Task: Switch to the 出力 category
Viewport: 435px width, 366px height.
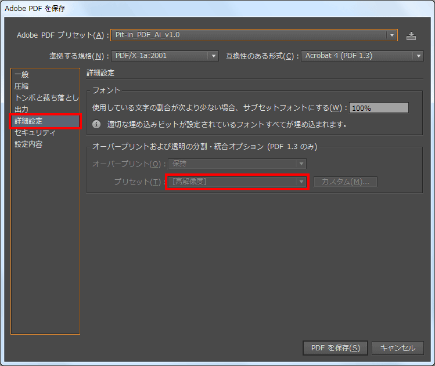Action: pyautogui.click(x=21, y=110)
